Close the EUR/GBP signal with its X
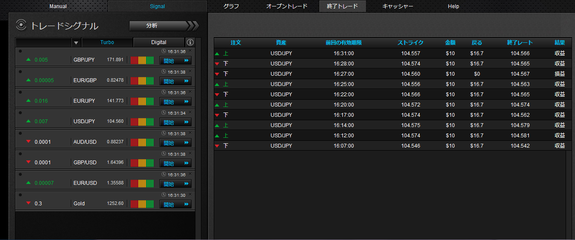This screenshot has width=575, height=240. (190, 71)
